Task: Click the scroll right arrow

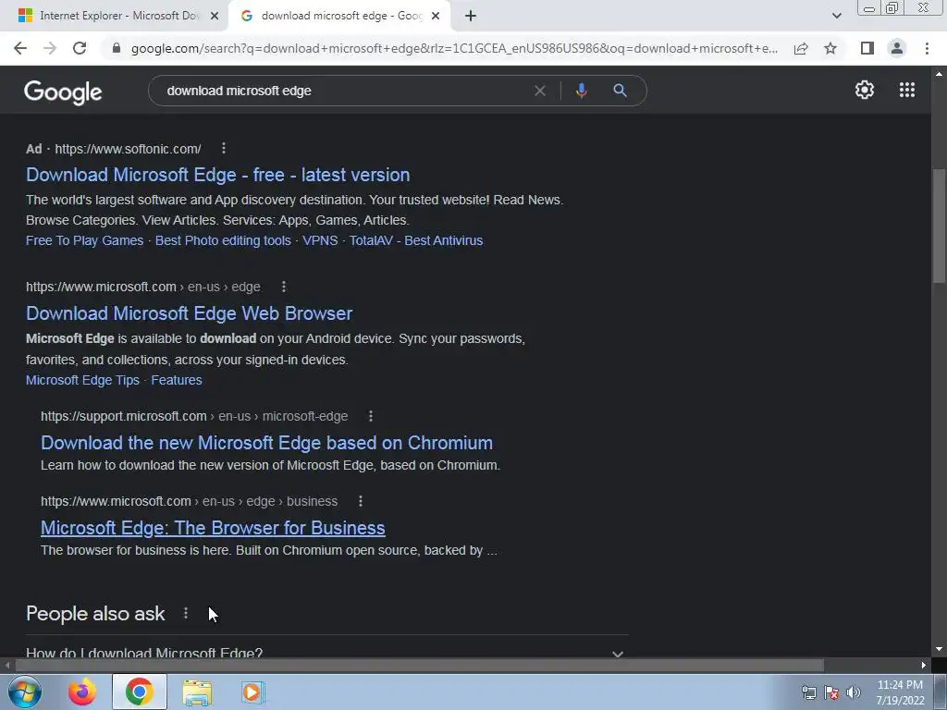Action: 924,666
